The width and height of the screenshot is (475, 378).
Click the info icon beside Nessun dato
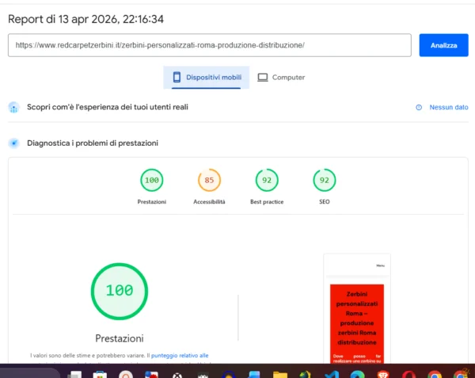point(419,107)
